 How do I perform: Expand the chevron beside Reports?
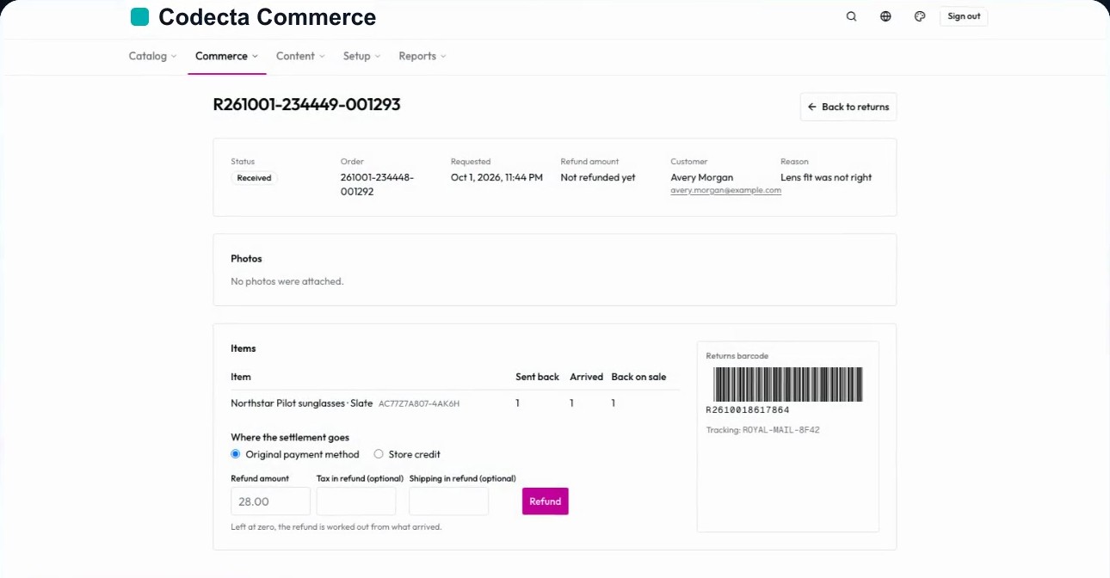[x=443, y=57]
